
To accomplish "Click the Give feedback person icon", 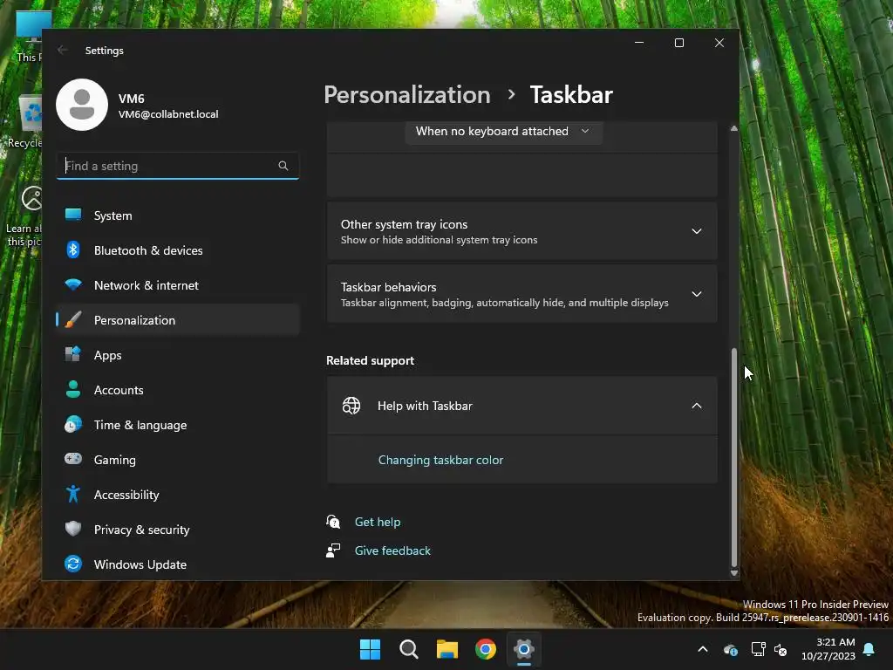I will (x=333, y=550).
